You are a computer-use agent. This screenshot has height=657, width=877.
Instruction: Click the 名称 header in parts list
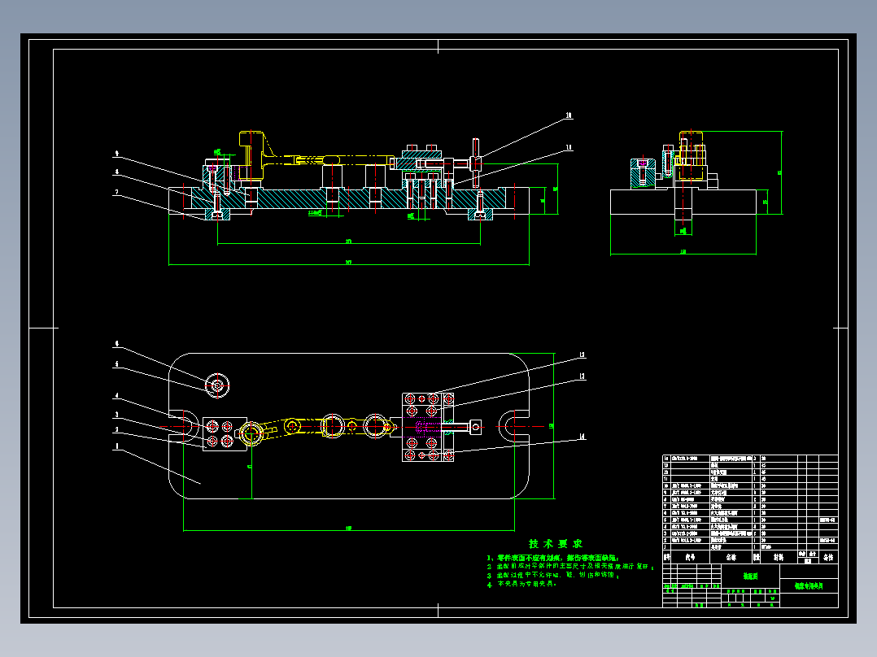pos(731,557)
